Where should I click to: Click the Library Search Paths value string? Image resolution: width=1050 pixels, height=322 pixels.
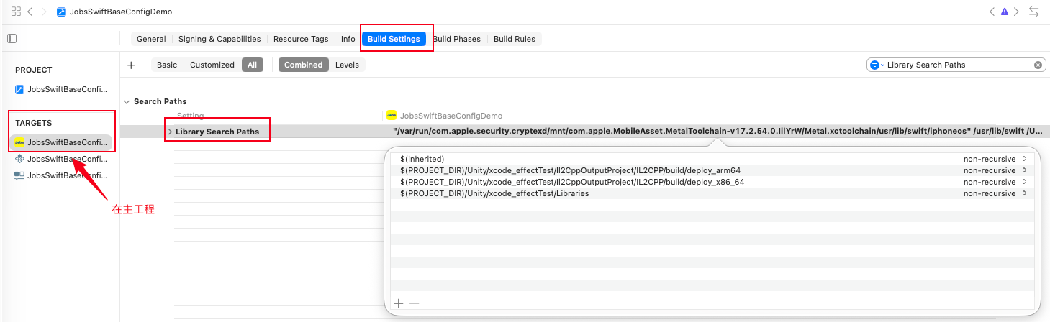[x=718, y=132]
